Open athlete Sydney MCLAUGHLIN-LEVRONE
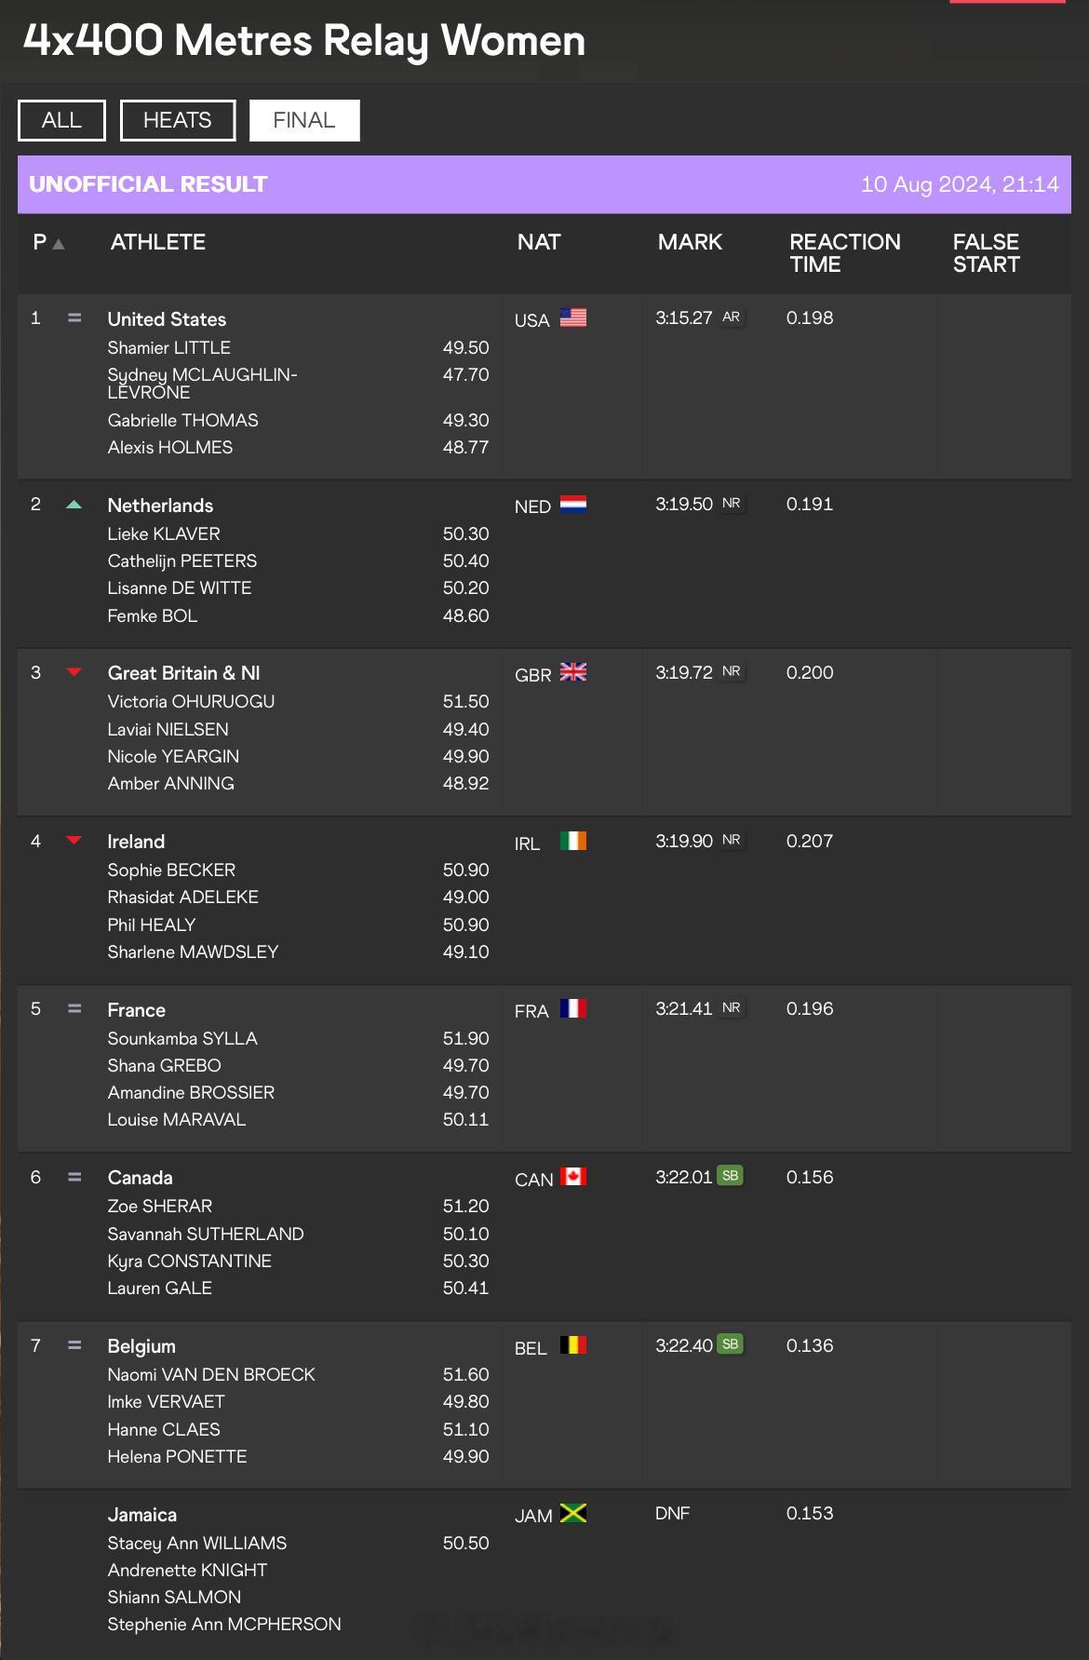 point(202,384)
